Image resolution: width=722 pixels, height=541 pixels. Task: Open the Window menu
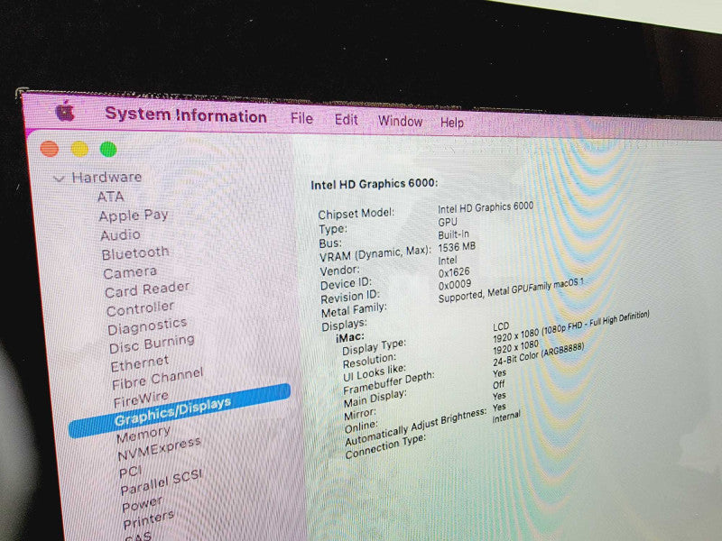coord(400,121)
